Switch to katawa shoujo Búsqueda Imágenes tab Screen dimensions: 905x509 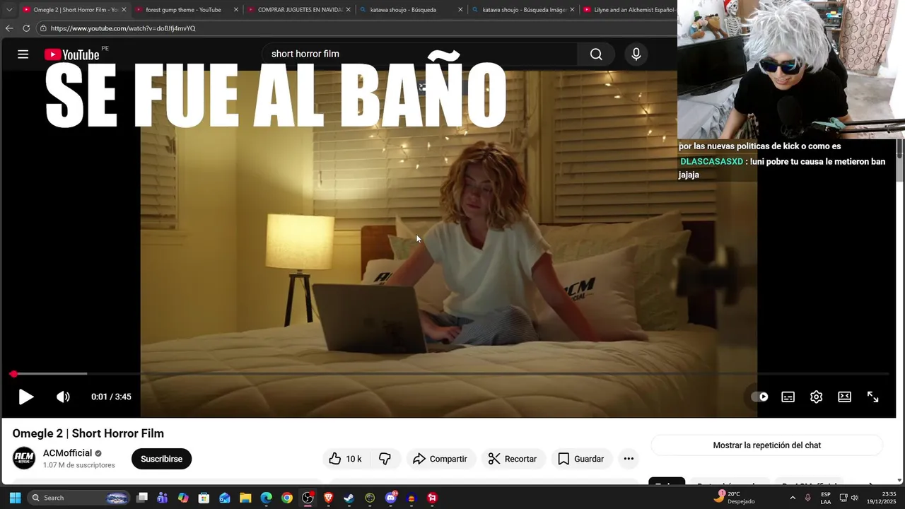(524, 10)
